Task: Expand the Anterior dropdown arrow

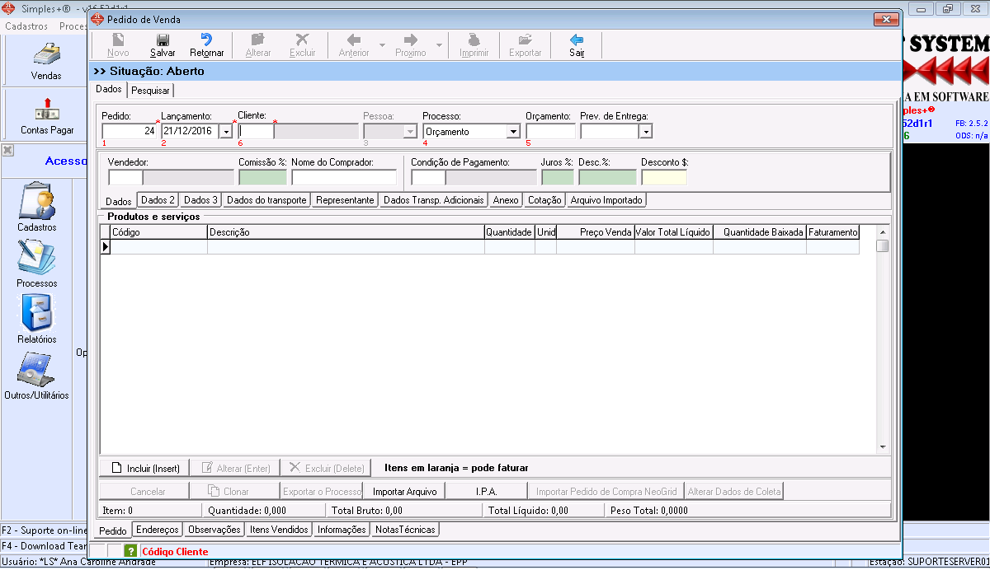Action: [x=382, y=44]
